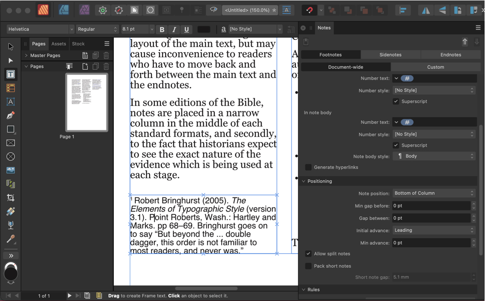Image resolution: width=485 pixels, height=301 pixels.
Task: Collapse the Positioning section
Action: click(x=304, y=181)
